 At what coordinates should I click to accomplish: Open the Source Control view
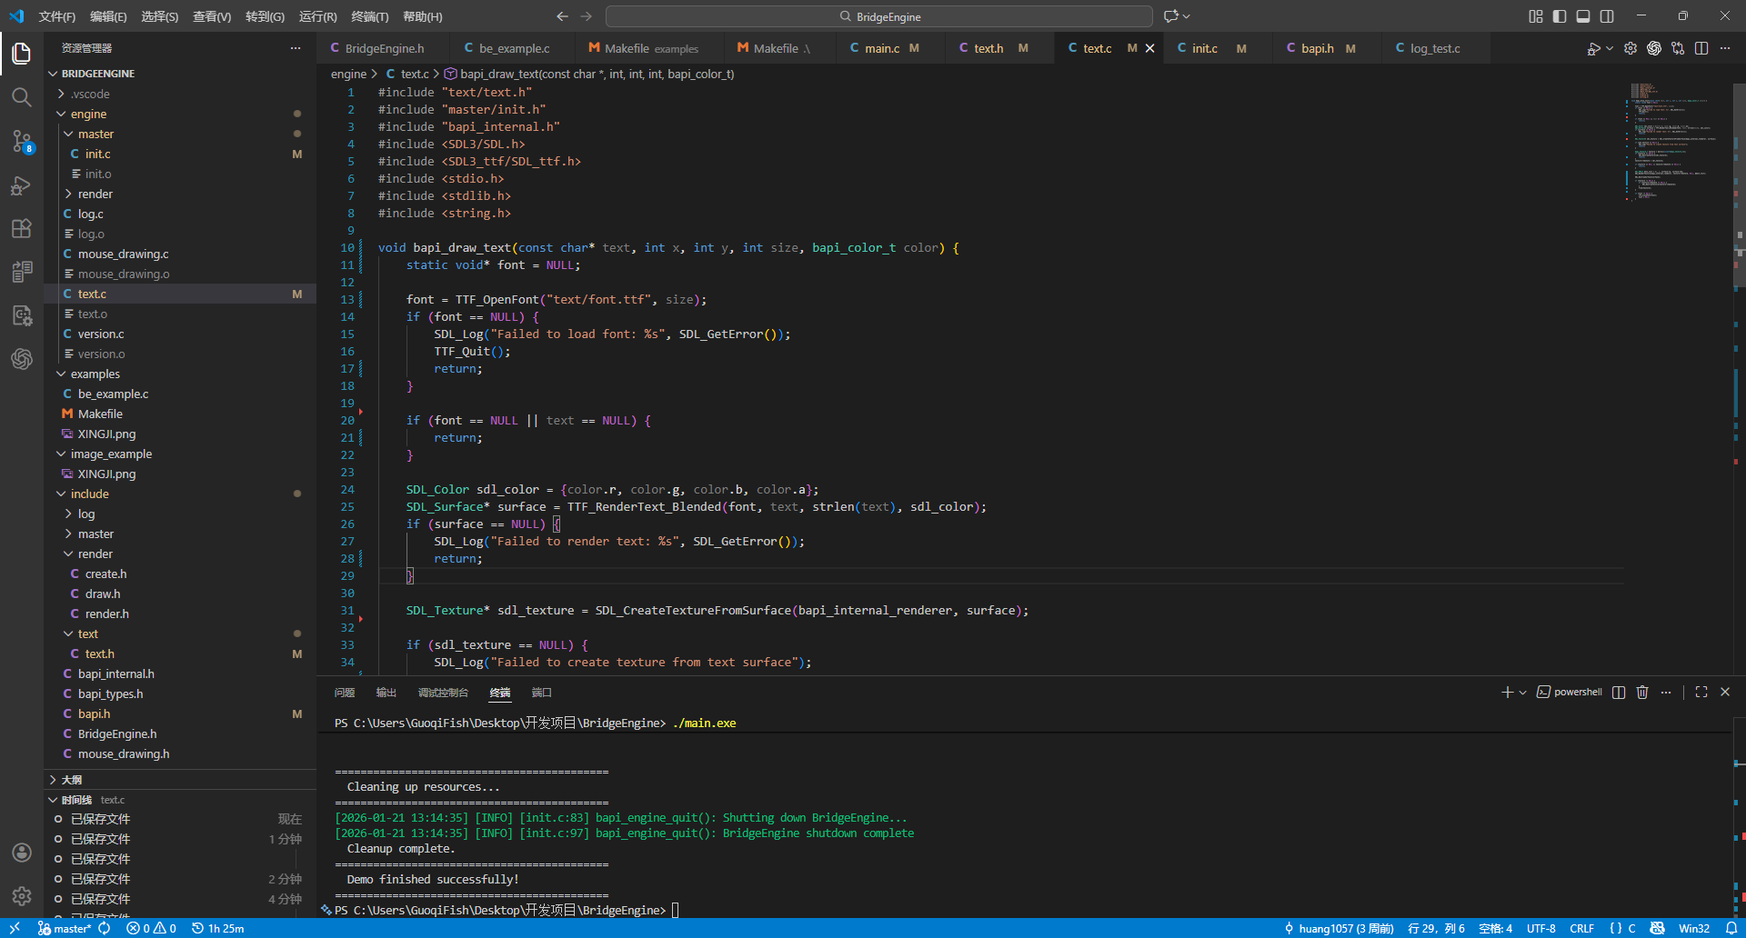(x=22, y=141)
